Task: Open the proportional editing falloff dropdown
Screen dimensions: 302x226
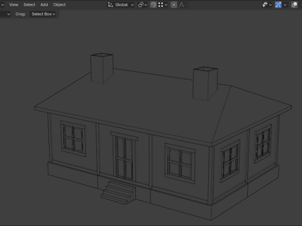Action: click(x=183, y=4)
